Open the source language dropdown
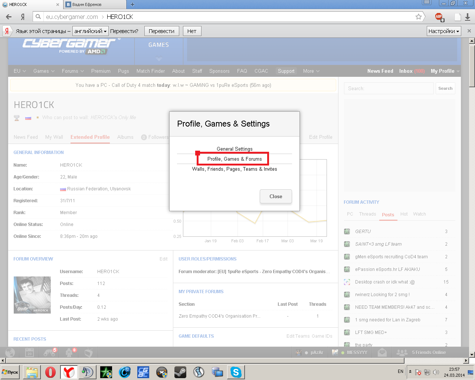 pos(91,31)
